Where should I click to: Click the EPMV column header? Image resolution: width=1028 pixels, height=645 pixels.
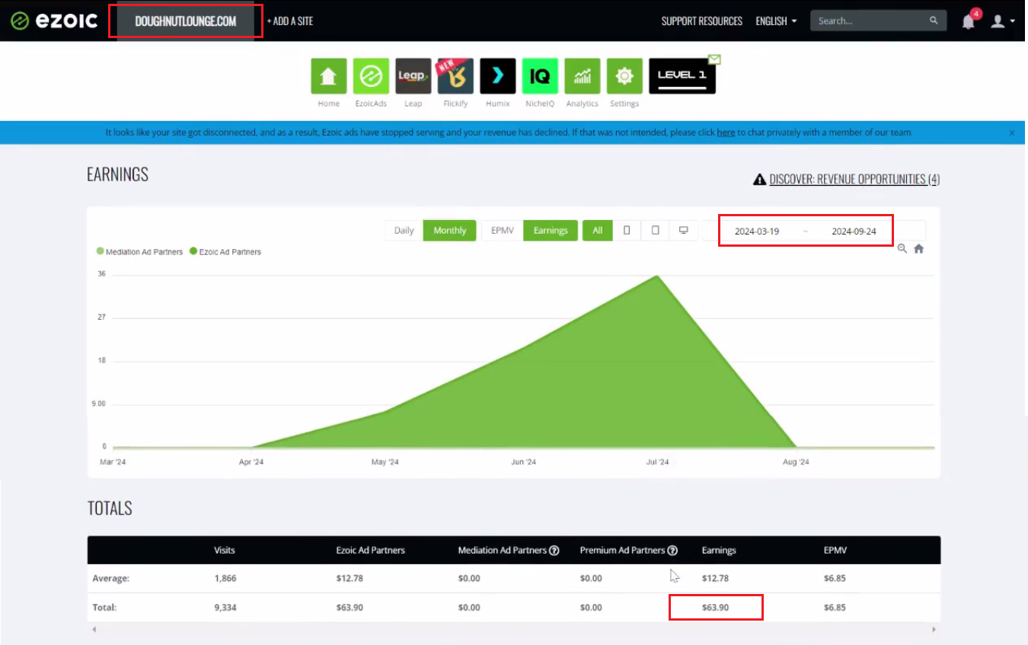click(x=835, y=551)
